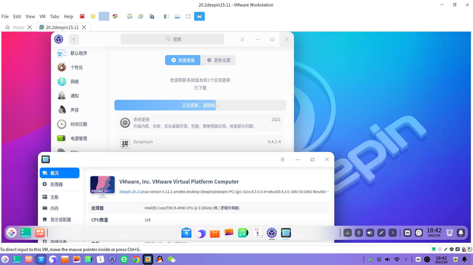
Task: Click the highlighted blue view icon in VMware toolbar
Action: 199,16
